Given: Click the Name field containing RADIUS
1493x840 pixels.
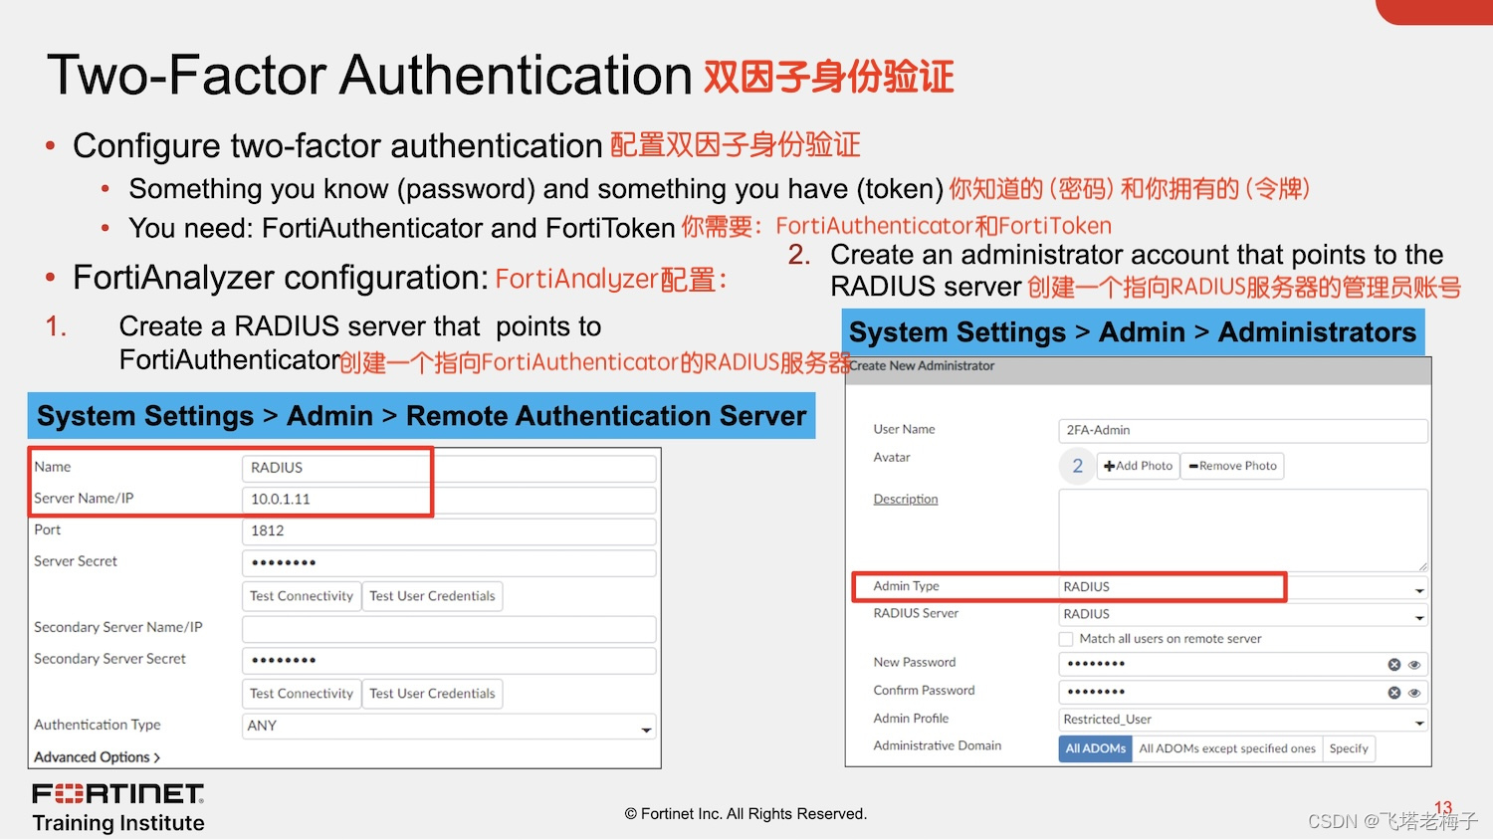Looking at the screenshot, I should (449, 468).
